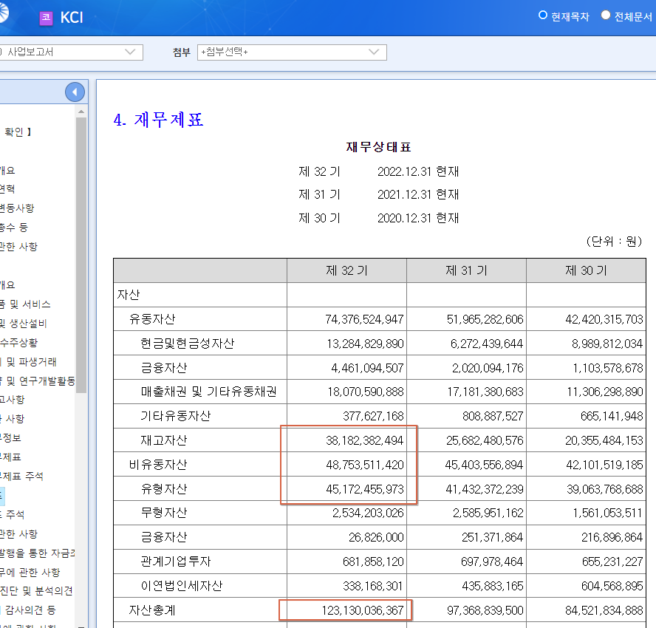
Task: Click the value 97,368,839,500
Action: click(485, 610)
